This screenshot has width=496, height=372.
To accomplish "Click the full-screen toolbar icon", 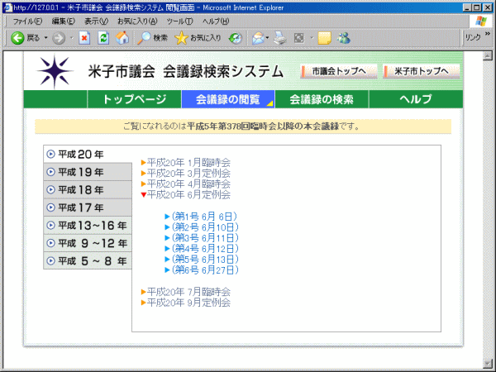I will (299, 38).
